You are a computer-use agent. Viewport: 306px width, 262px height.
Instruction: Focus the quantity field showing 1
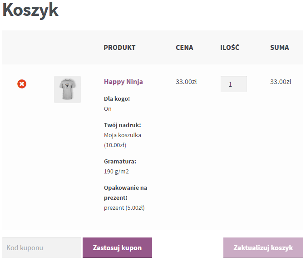[x=234, y=84]
